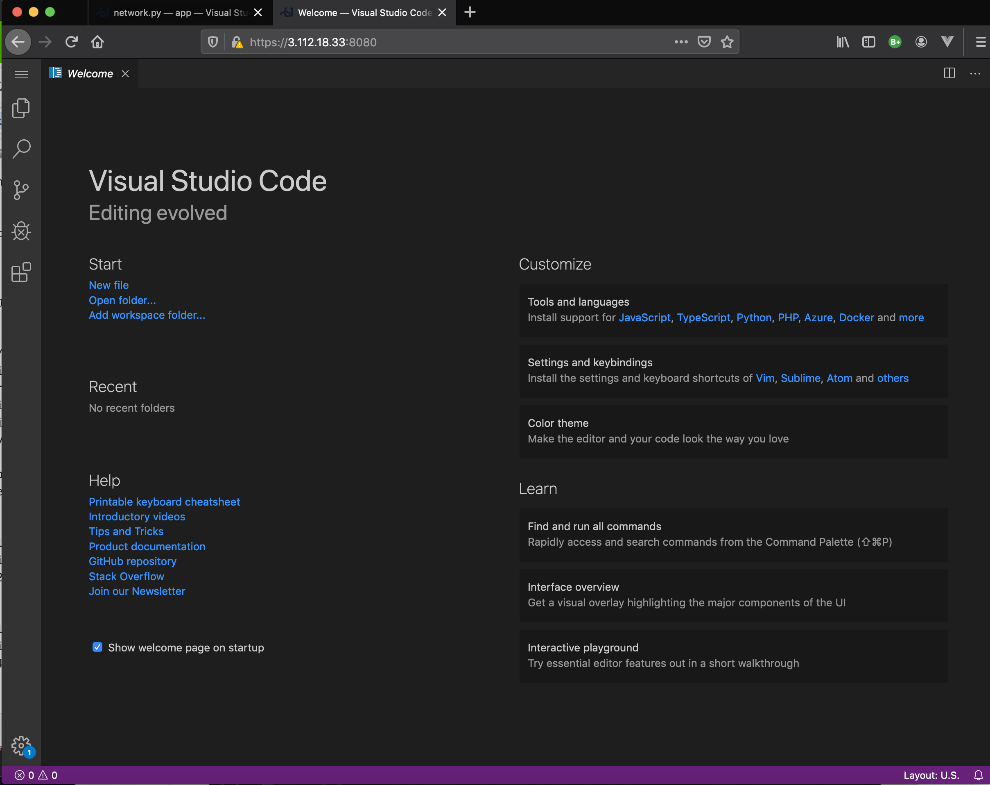Open a new browser tab
Screen dimensions: 990x785
470,12
